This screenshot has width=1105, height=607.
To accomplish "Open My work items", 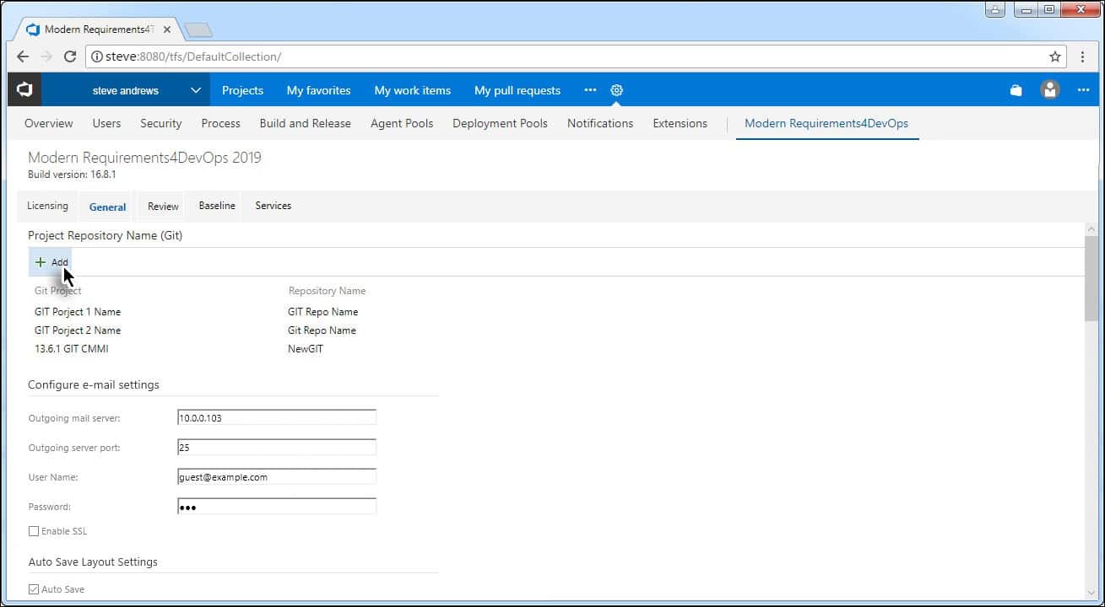I will (x=413, y=90).
